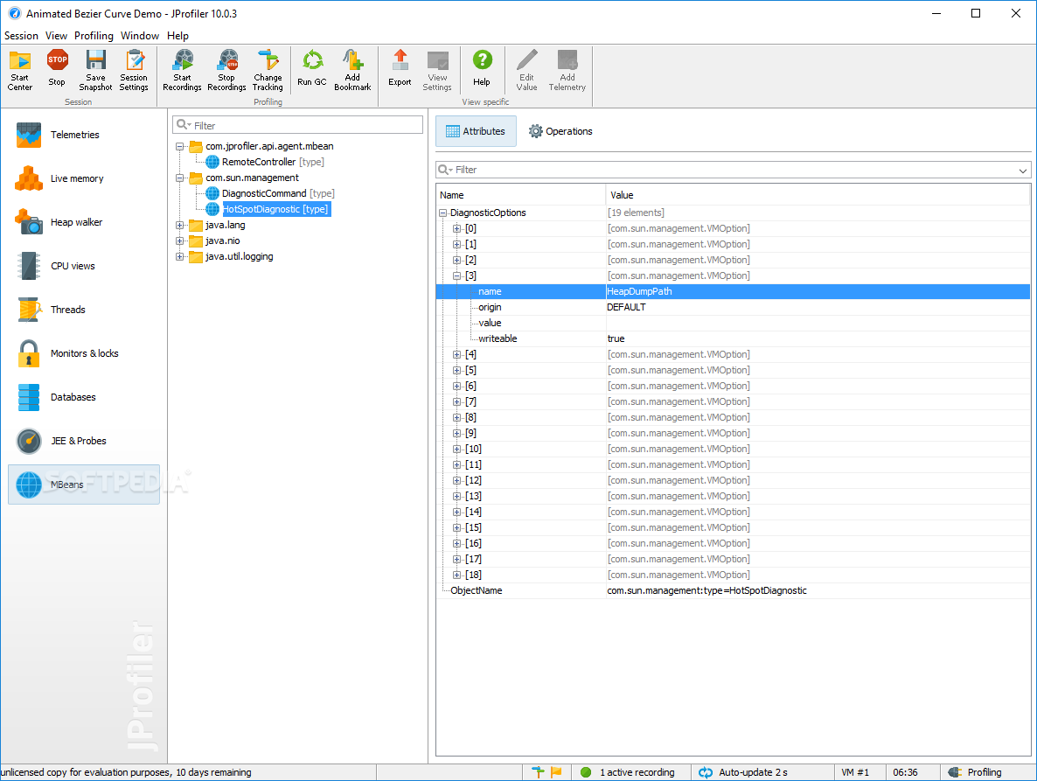Open Session Settings toolbar icon
The height and width of the screenshot is (781, 1037).
point(135,60)
